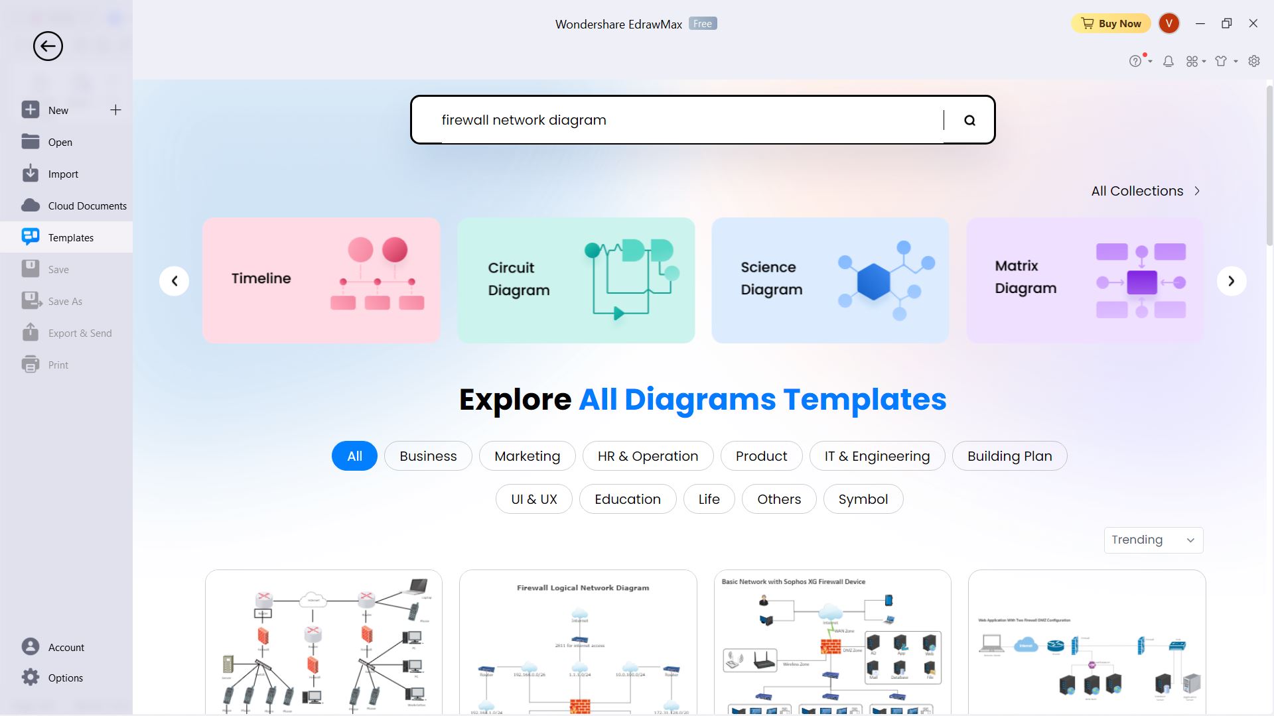This screenshot has height=716, width=1274.
Task: Click the Save icon
Action: coord(31,268)
